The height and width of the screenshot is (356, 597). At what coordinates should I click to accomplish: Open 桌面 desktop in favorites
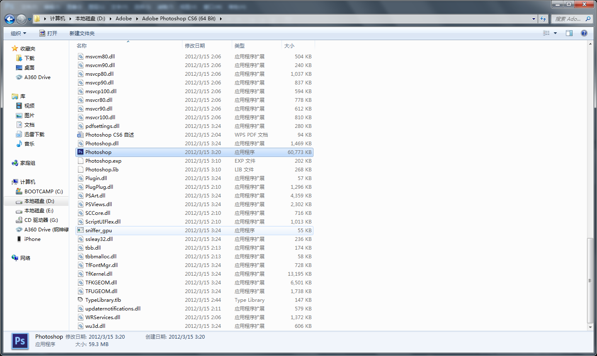coord(25,67)
